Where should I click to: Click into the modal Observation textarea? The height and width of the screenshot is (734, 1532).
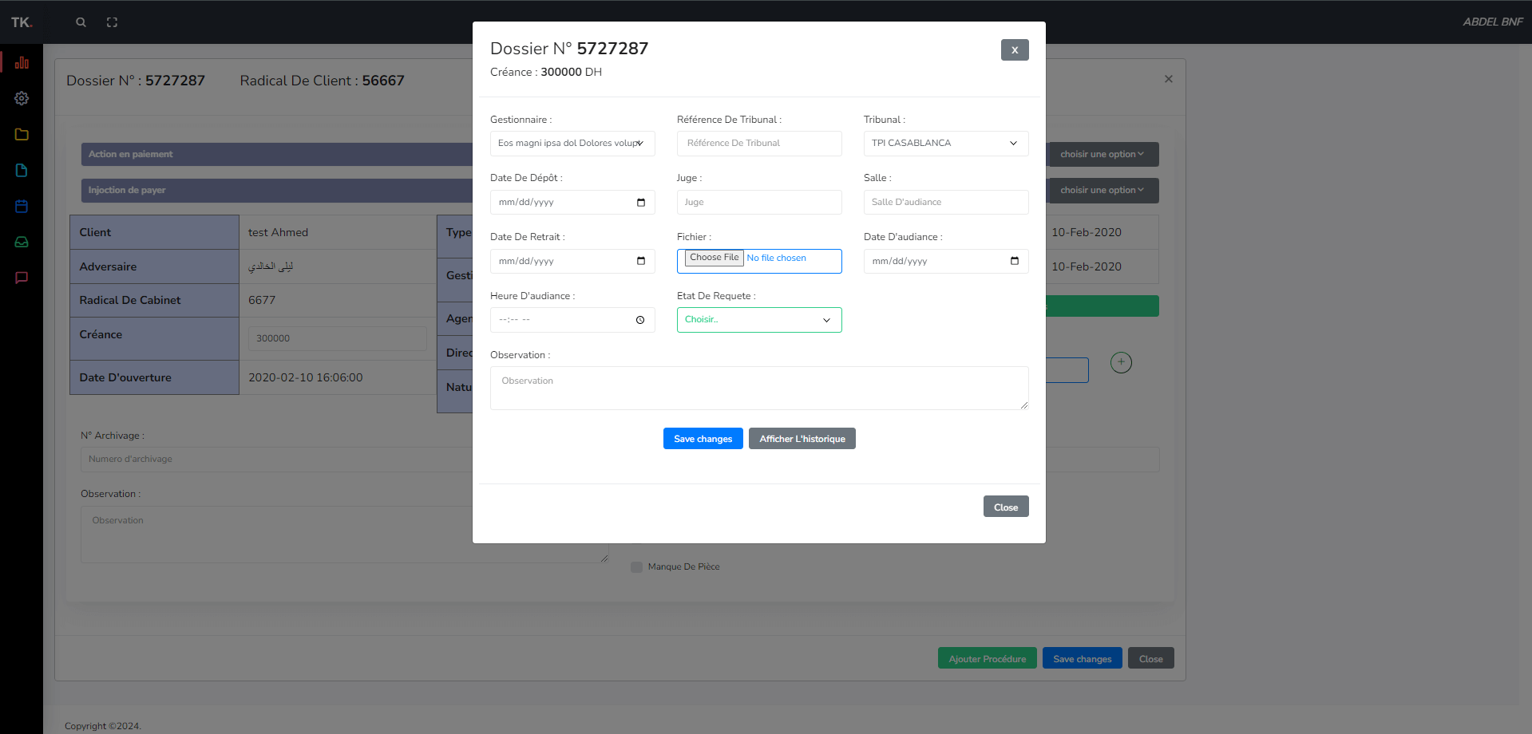point(759,388)
